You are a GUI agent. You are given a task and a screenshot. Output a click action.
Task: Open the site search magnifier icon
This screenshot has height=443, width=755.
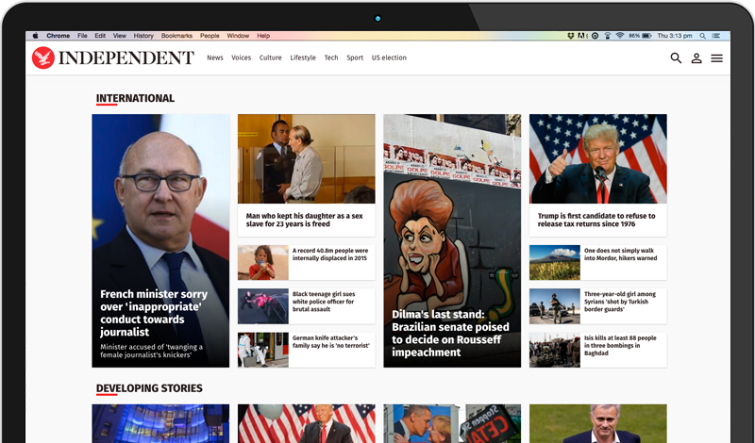[676, 58]
